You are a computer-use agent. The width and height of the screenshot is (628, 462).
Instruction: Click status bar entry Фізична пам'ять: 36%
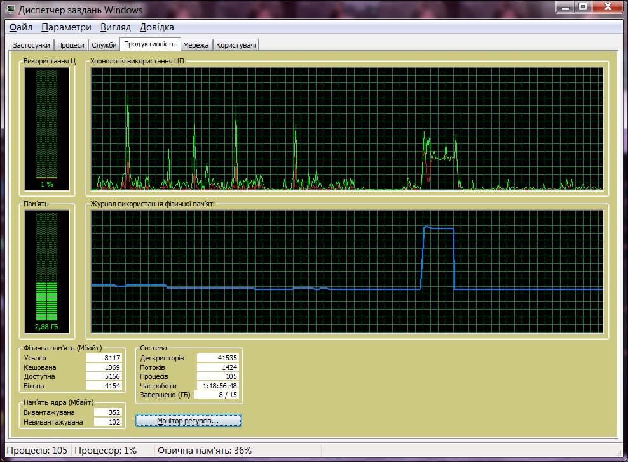pos(205,451)
